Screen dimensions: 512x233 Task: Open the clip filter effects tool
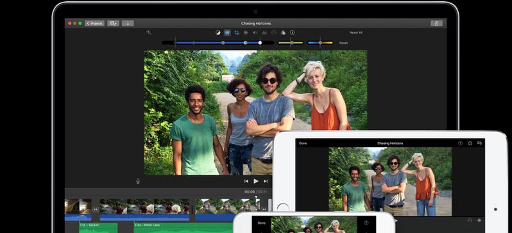coord(283,33)
